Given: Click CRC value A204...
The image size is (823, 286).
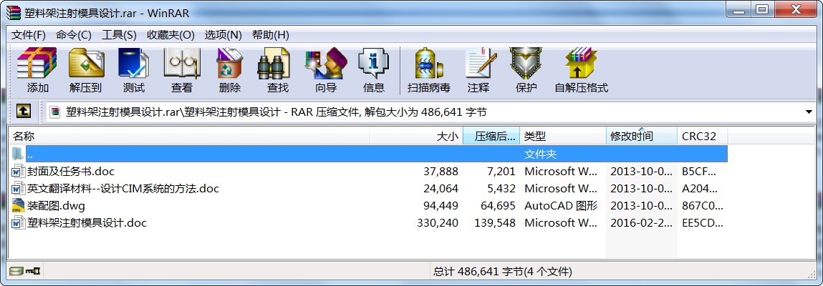Looking at the screenshot, I should (x=698, y=189).
